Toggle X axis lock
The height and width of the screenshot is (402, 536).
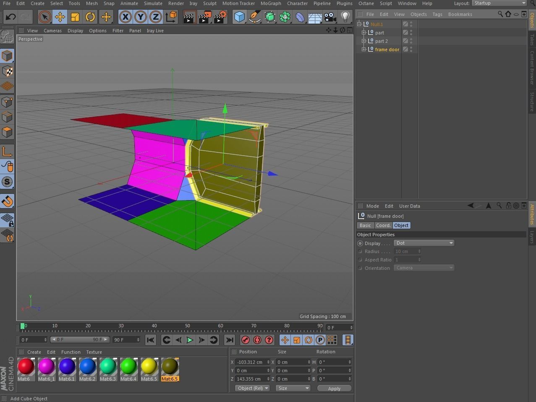pos(125,17)
